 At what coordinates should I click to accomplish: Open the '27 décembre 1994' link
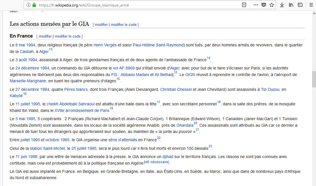(x=32, y=89)
